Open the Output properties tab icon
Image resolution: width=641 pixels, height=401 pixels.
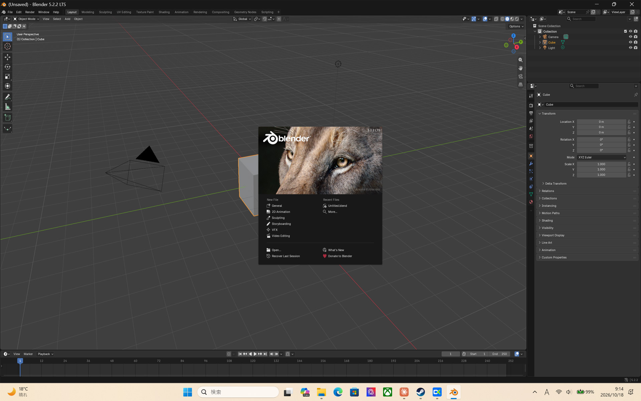(531, 113)
